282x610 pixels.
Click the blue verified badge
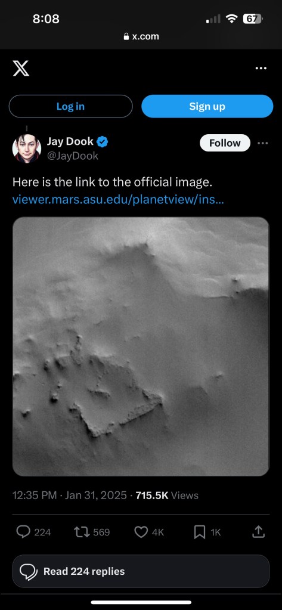[x=103, y=142]
